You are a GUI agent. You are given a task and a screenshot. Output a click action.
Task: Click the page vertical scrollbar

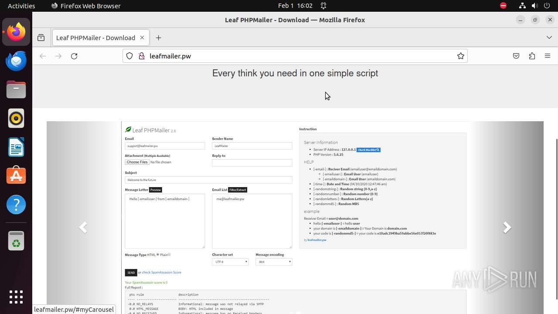(557, 219)
